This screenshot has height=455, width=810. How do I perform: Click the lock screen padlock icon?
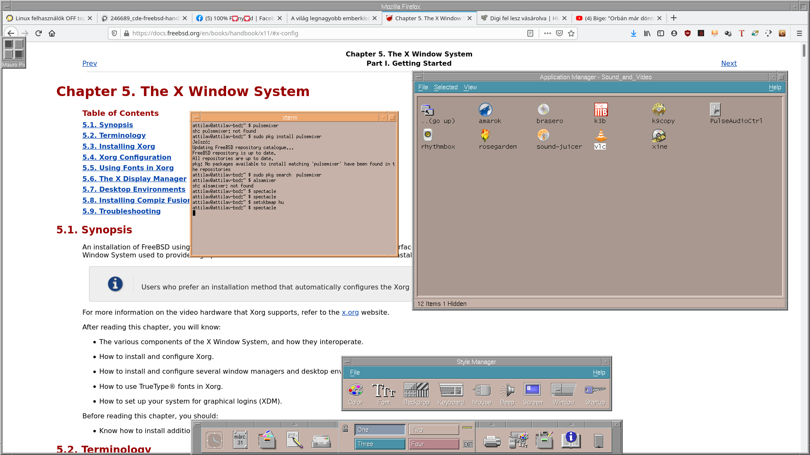click(346, 428)
